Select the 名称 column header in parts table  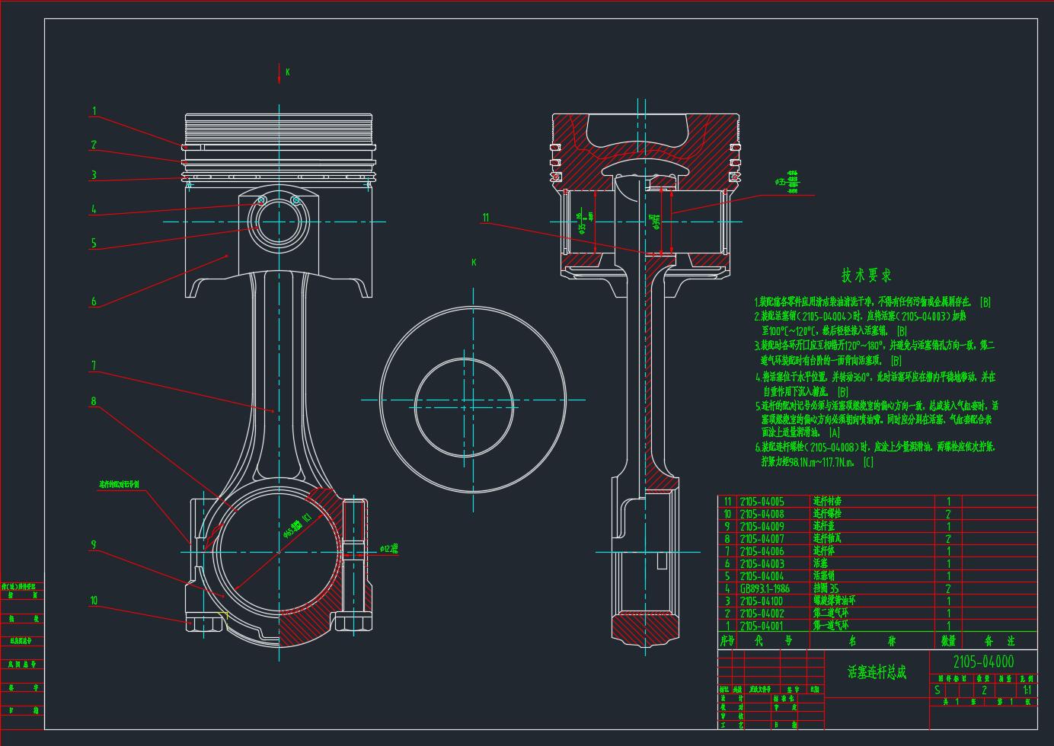point(871,641)
